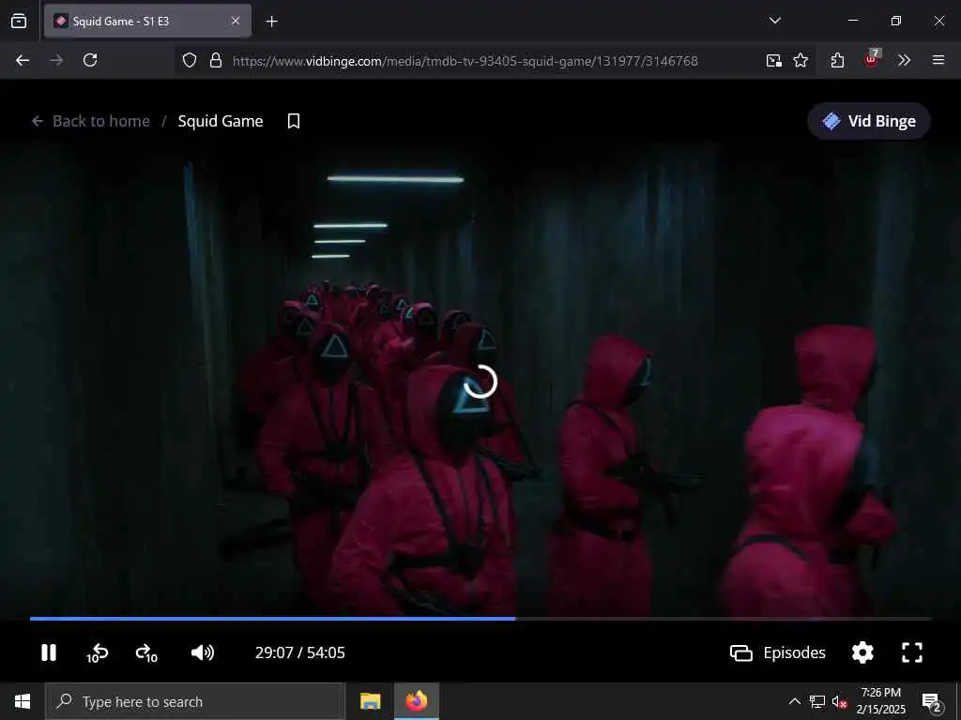Click the browser Forward arrow
Viewport: 961px width, 720px height.
pos(56,60)
